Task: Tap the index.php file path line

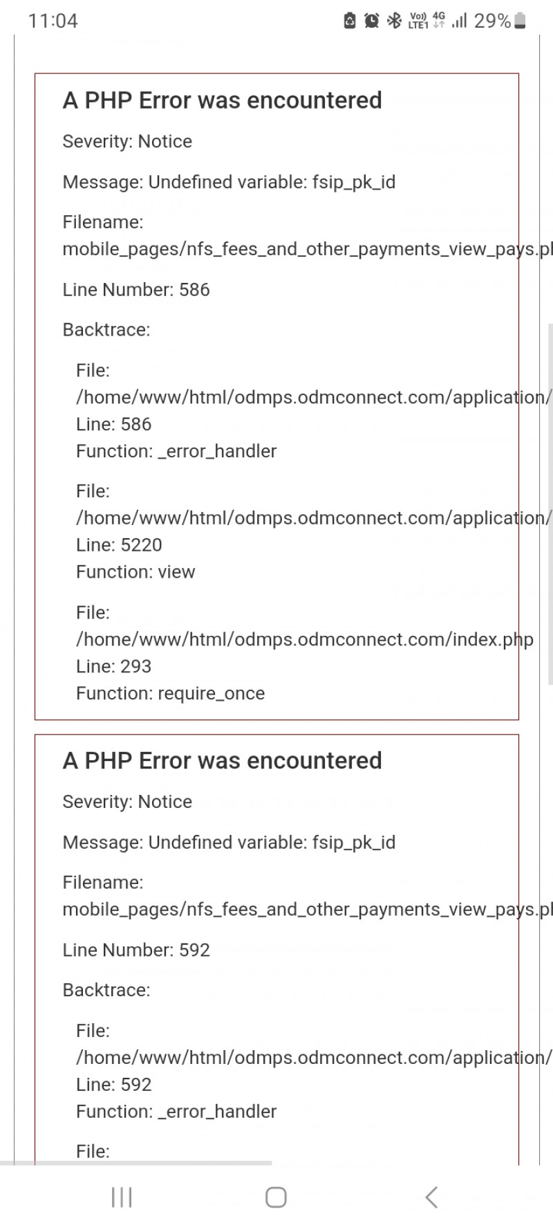Action: [x=304, y=639]
